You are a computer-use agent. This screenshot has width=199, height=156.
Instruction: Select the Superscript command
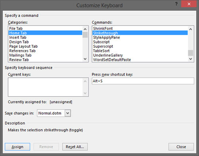103,46
